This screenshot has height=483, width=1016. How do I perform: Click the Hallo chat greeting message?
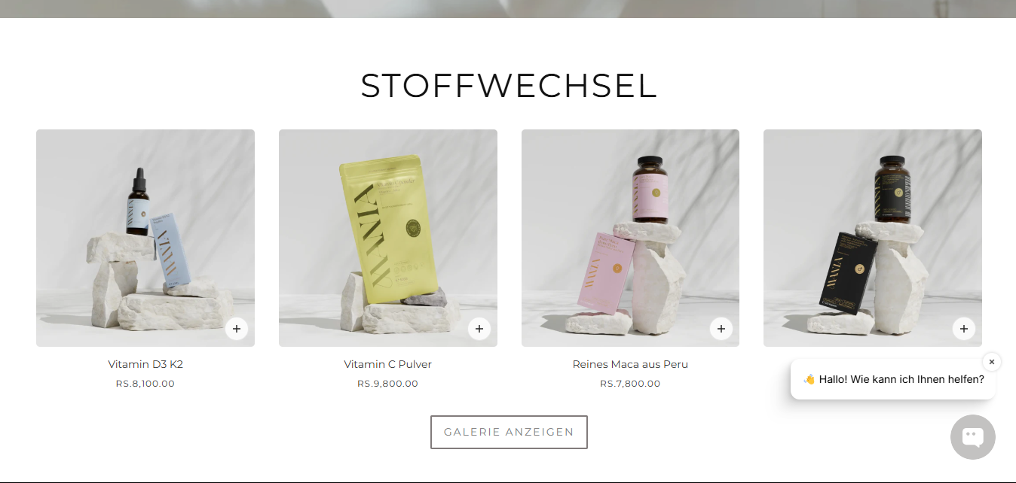[x=893, y=379]
